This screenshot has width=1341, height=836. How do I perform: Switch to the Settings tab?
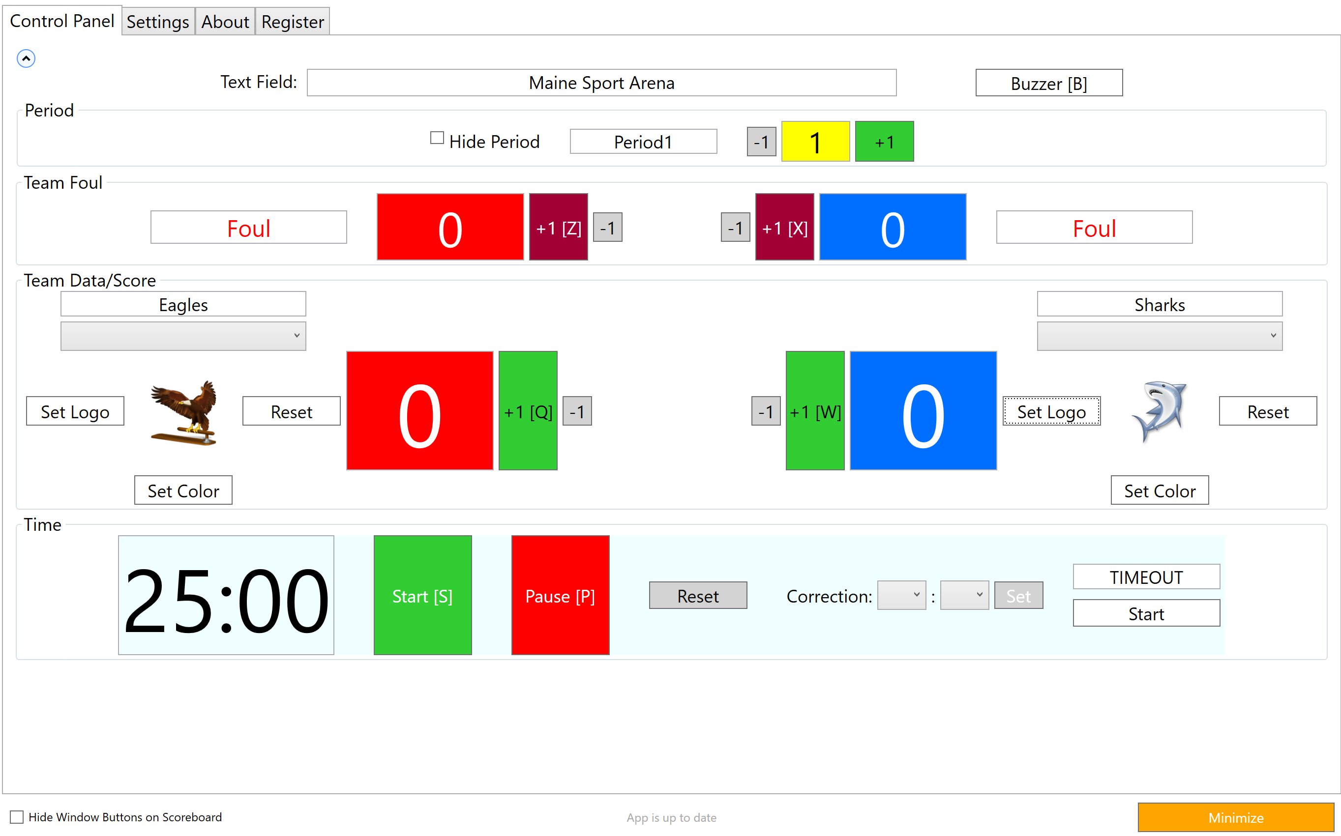click(157, 22)
